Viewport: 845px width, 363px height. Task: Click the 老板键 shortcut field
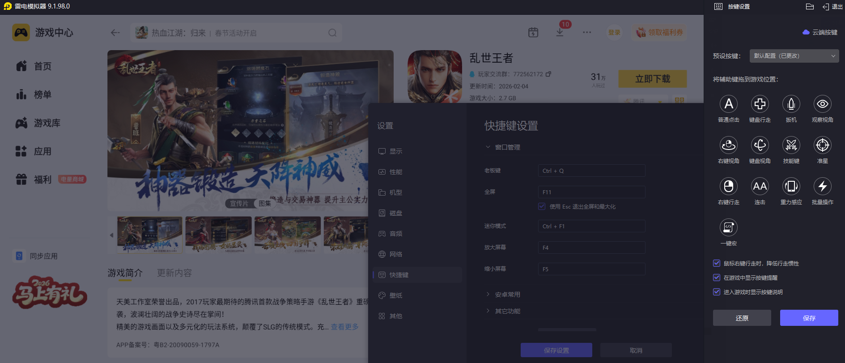click(591, 171)
